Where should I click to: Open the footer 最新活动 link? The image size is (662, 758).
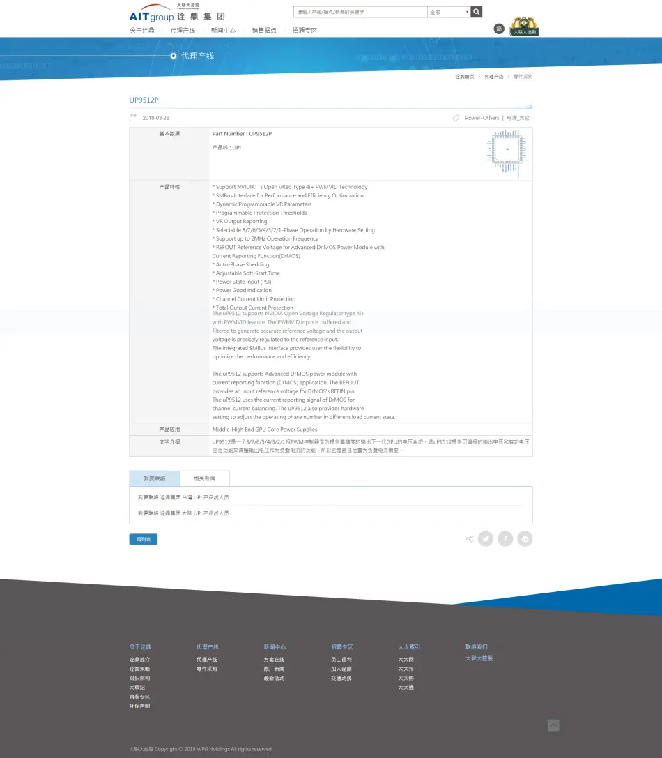[274, 679]
